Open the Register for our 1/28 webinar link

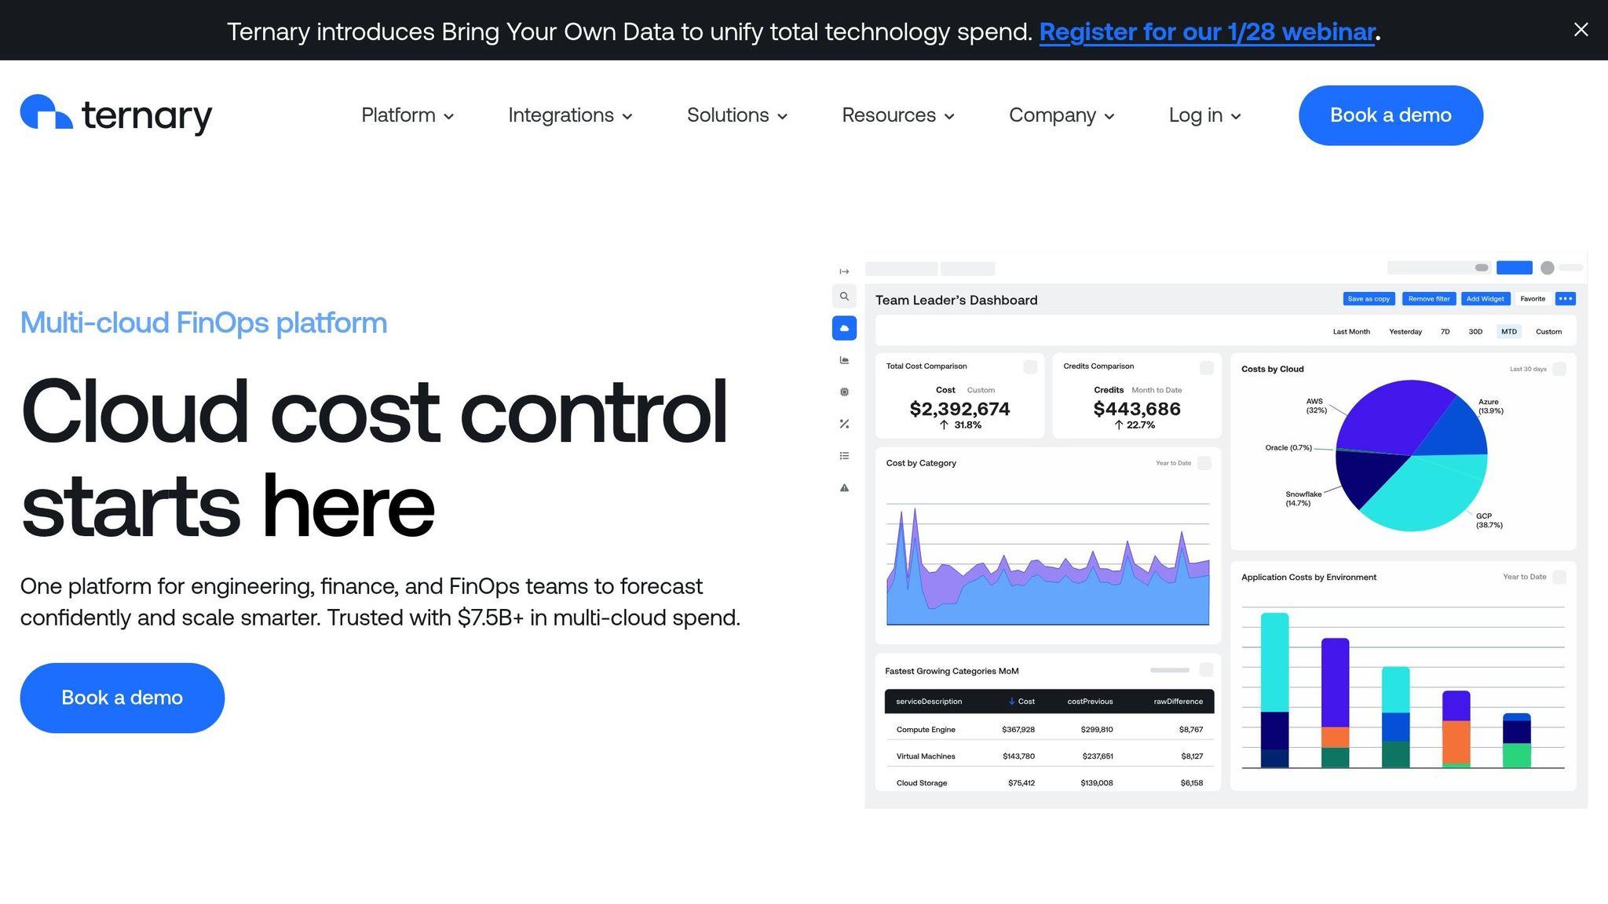pyautogui.click(x=1207, y=31)
